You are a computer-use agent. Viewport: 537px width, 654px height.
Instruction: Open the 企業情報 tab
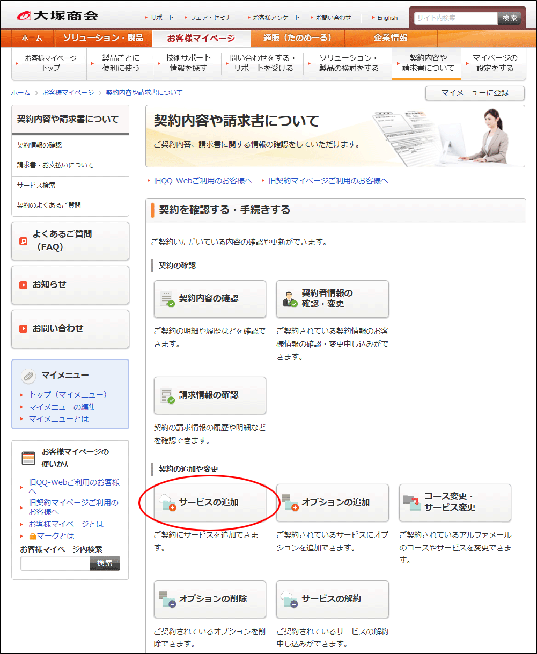click(x=391, y=38)
